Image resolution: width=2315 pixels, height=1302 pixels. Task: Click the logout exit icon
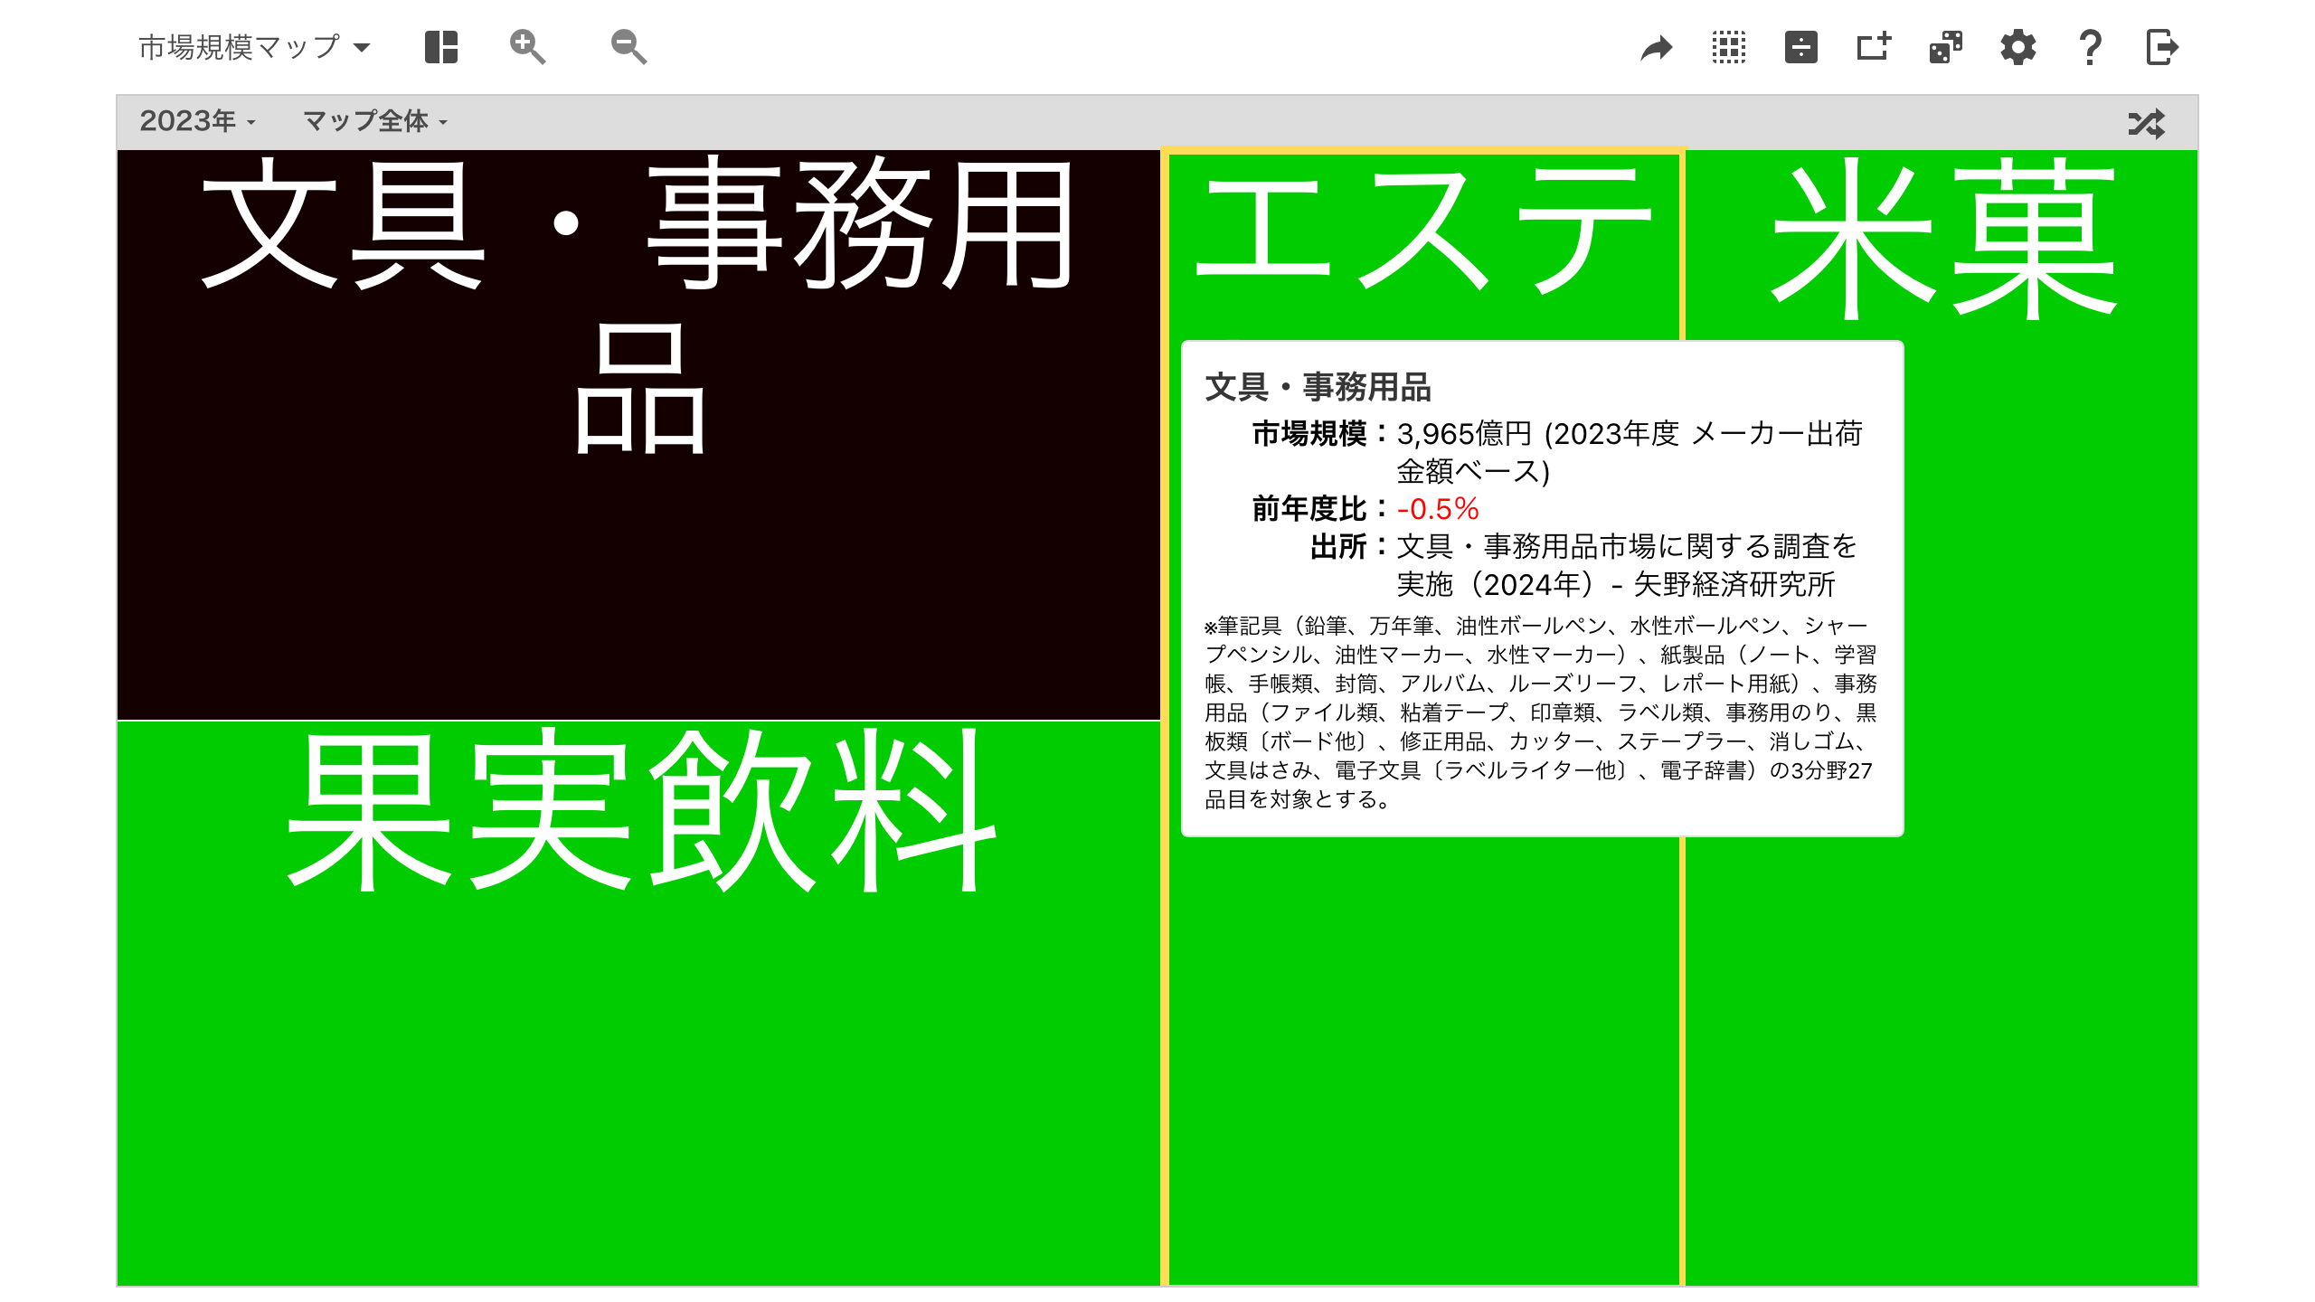pos(2162,47)
